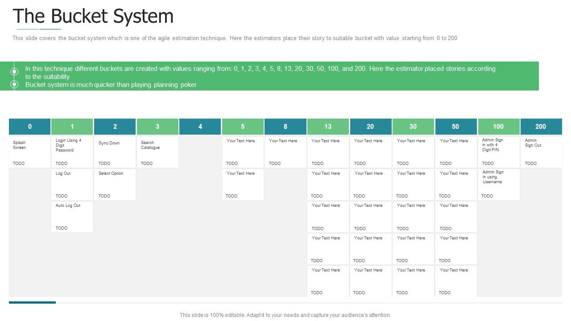
Task: Select the bucket header labeled 13
Action: (x=328, y=126)
